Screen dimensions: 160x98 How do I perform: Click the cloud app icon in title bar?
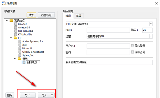pos(4,3)
